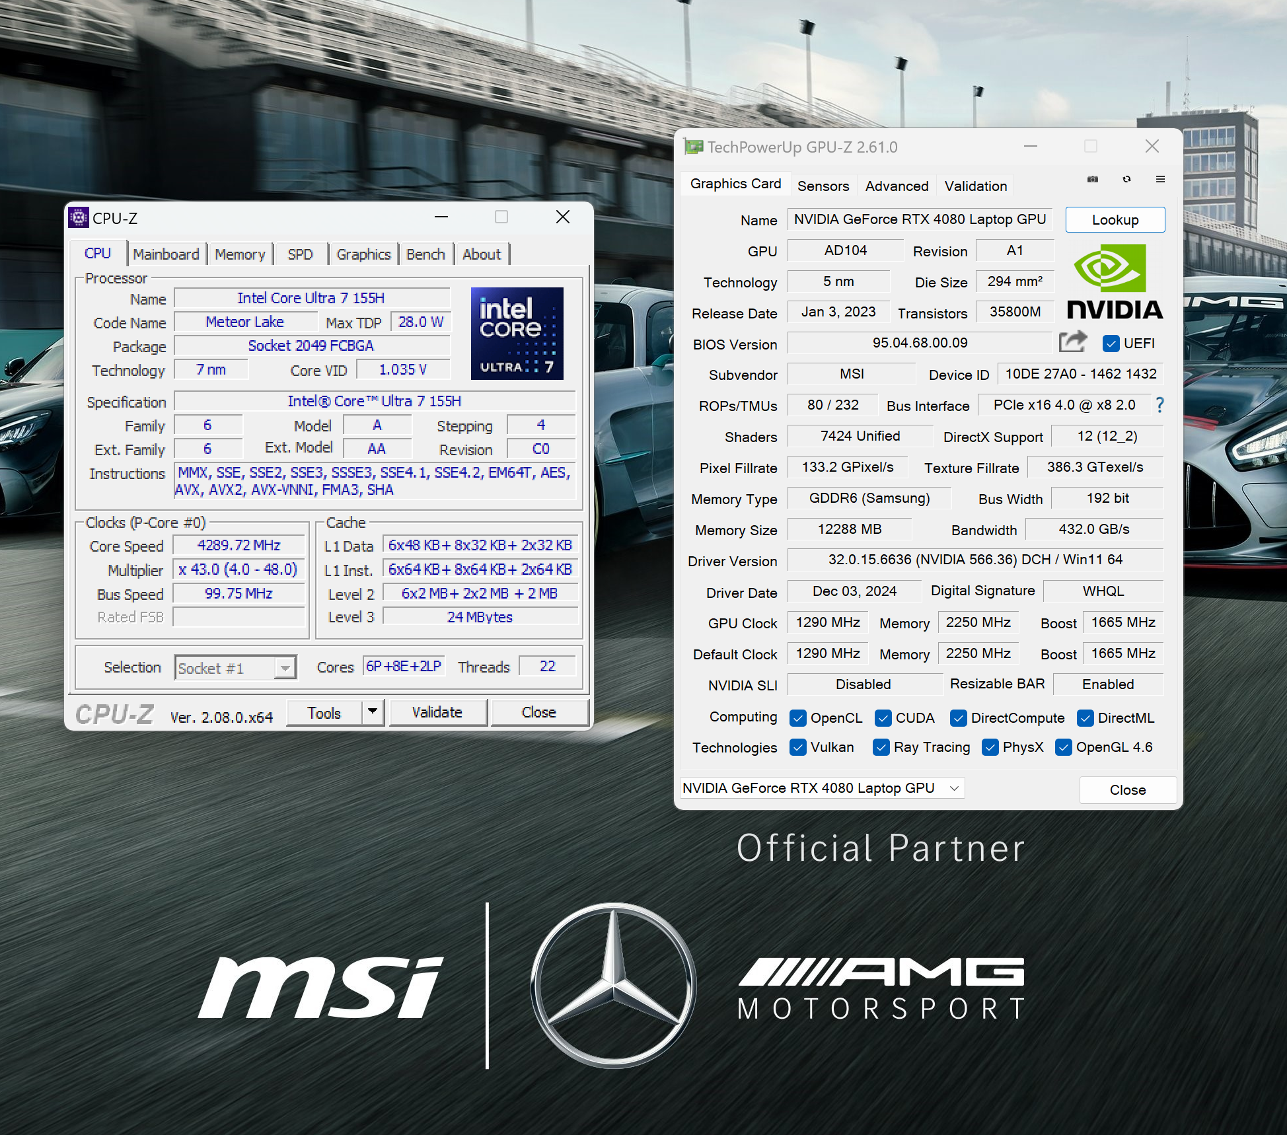The image size is (1287, 1135).
Task: Click the Bandwidth value 432.0 GB/s
Action: tap(1094, 529)
